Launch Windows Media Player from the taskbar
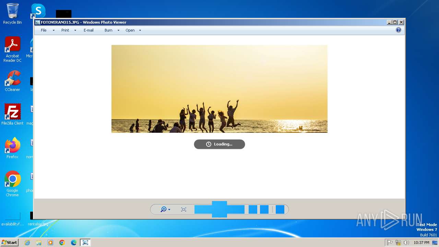This screenshot has height=247, width=439. coord(50,243)
